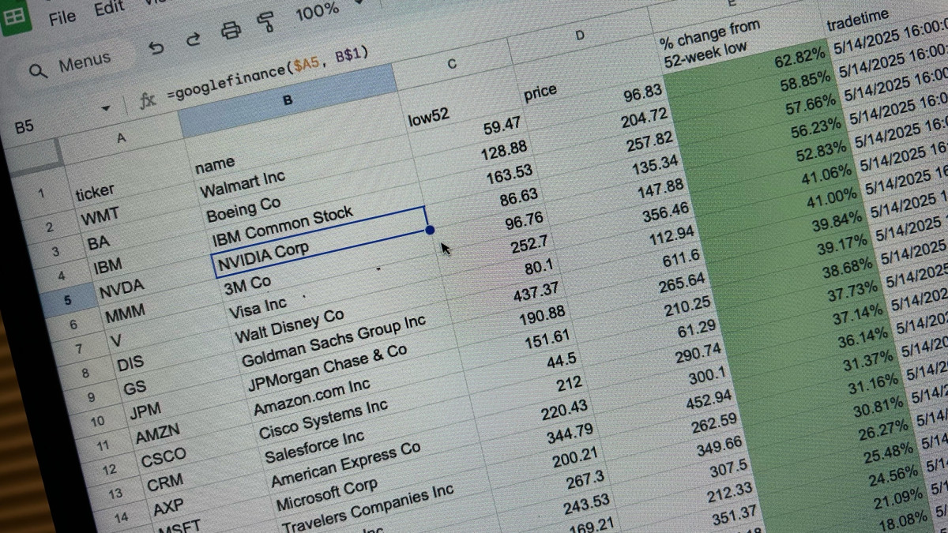Redo the last undone action
Viewport: 948px width, 533px height.
pyautogui.click(x=193, y=39)
